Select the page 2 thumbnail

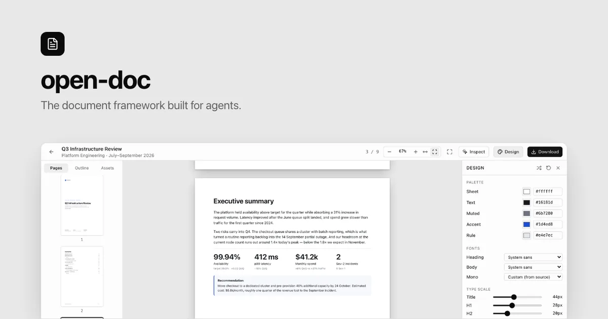[x=82, y=276]
